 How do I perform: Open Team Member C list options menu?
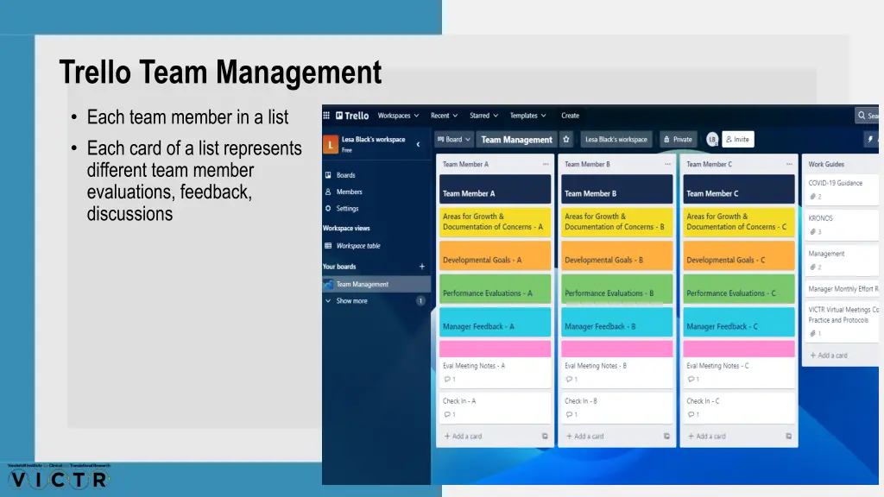788,164
